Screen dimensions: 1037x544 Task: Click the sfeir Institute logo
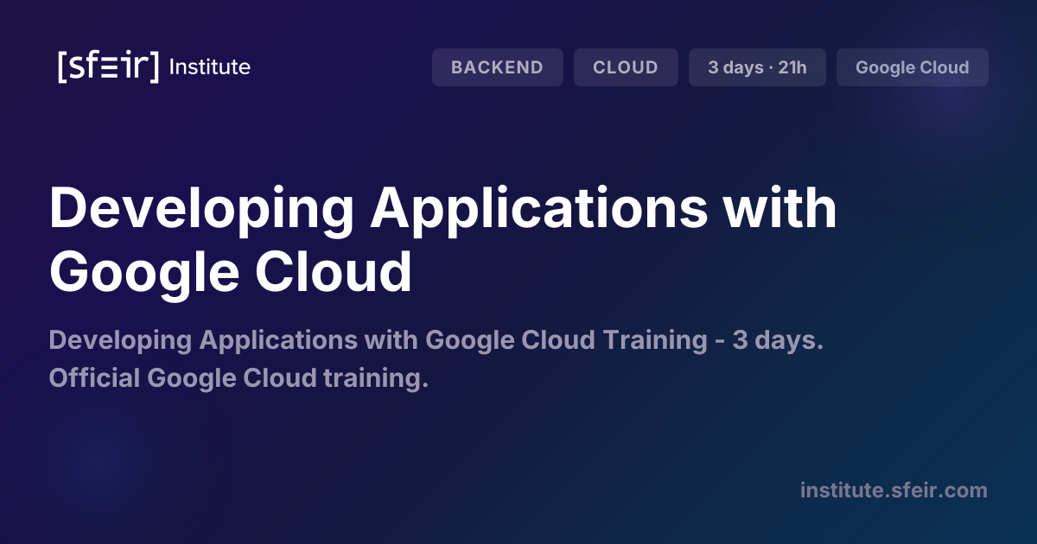pyautogui.click(x=154, y=66)
